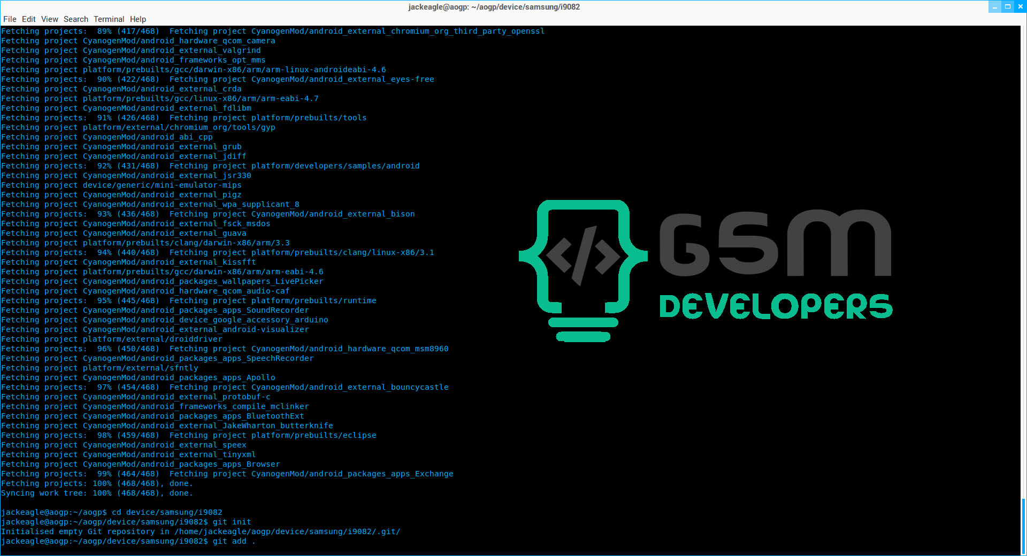The image size is (1027, 556).
Task: Click the android_external_android-visualizer line
Action: click(155, 330)
